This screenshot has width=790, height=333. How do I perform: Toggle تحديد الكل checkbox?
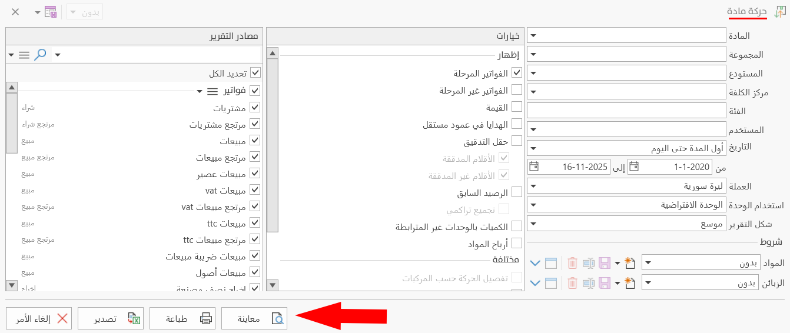255,73
